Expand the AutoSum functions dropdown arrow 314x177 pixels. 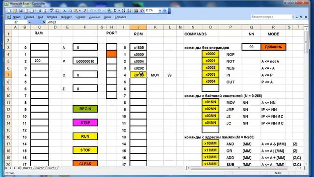tap(119, 11)
